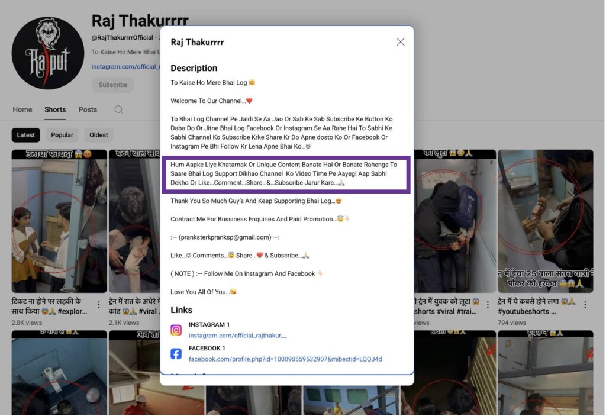This screenshot has width=606, height=416.
Task: Click the Subscribe button
Action: click(x=113, y=85)
